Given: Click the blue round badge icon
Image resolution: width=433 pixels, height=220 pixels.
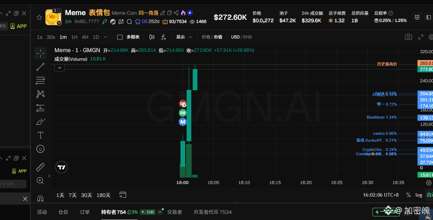Looking at the screenshot, I should point(190,13).
